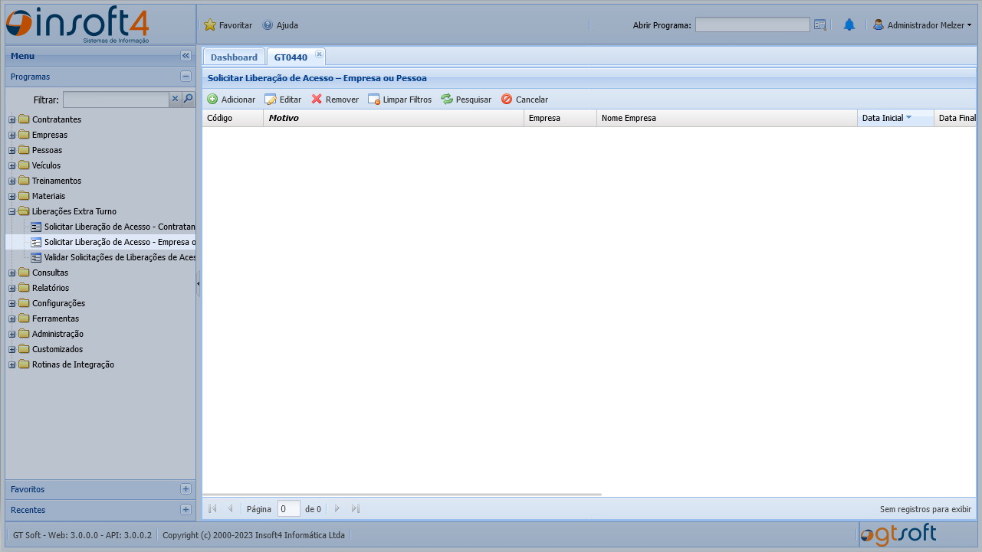The image size is (982, 552).
Task: Go to the next page arrow
Action: [337, 508]
